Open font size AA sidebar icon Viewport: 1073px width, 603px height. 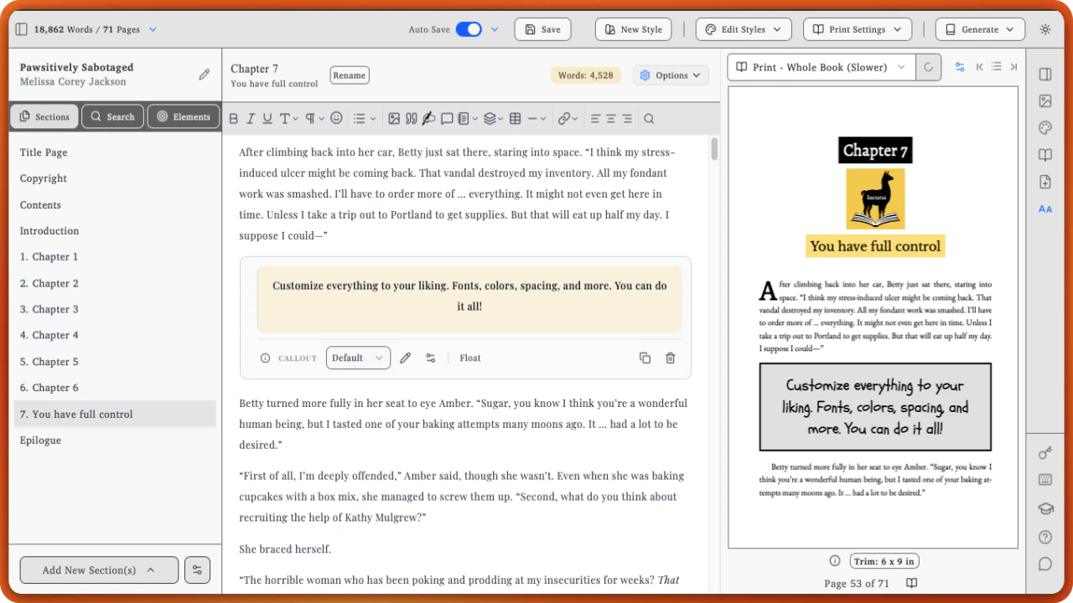[1045, 209]
